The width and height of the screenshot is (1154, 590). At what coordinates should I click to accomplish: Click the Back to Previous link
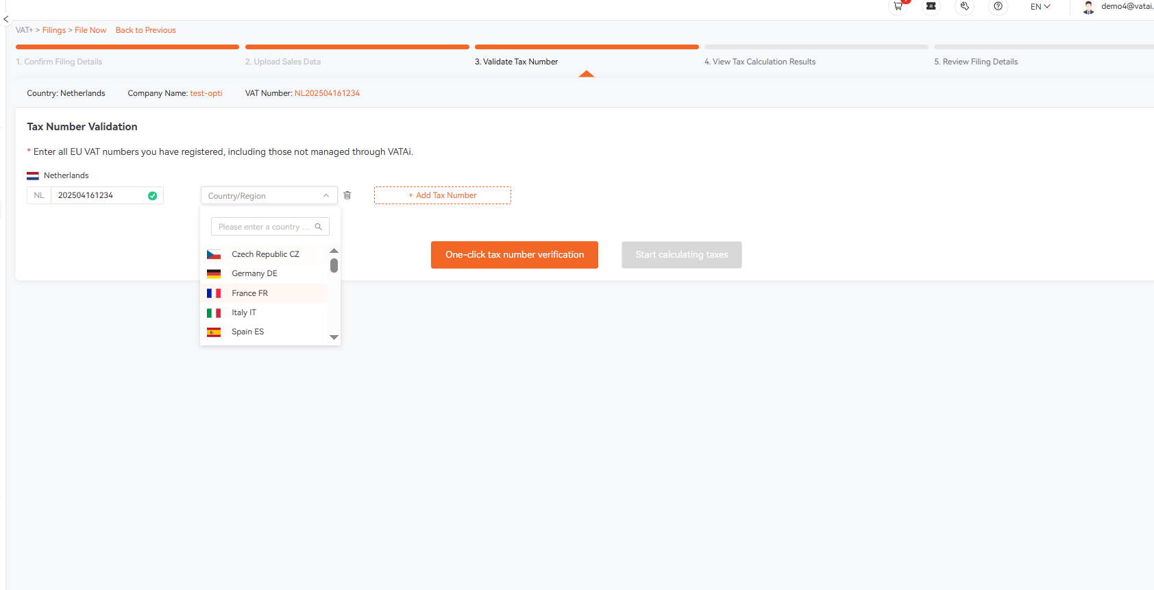pyautogui.click(x=146, y=30)
